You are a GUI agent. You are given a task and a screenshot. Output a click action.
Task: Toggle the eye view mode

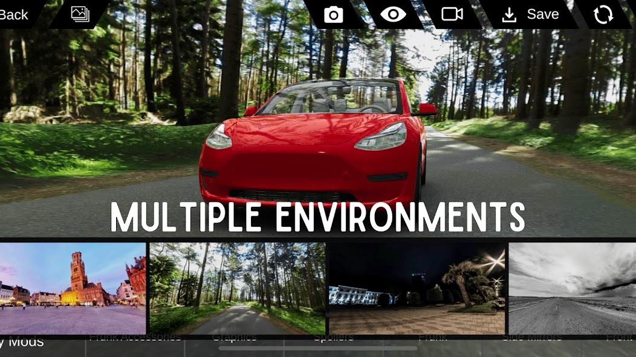[393, 14]
